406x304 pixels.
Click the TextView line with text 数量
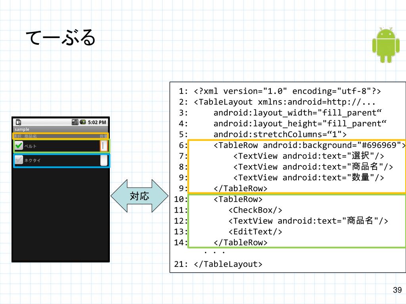[x=308, y=178]
